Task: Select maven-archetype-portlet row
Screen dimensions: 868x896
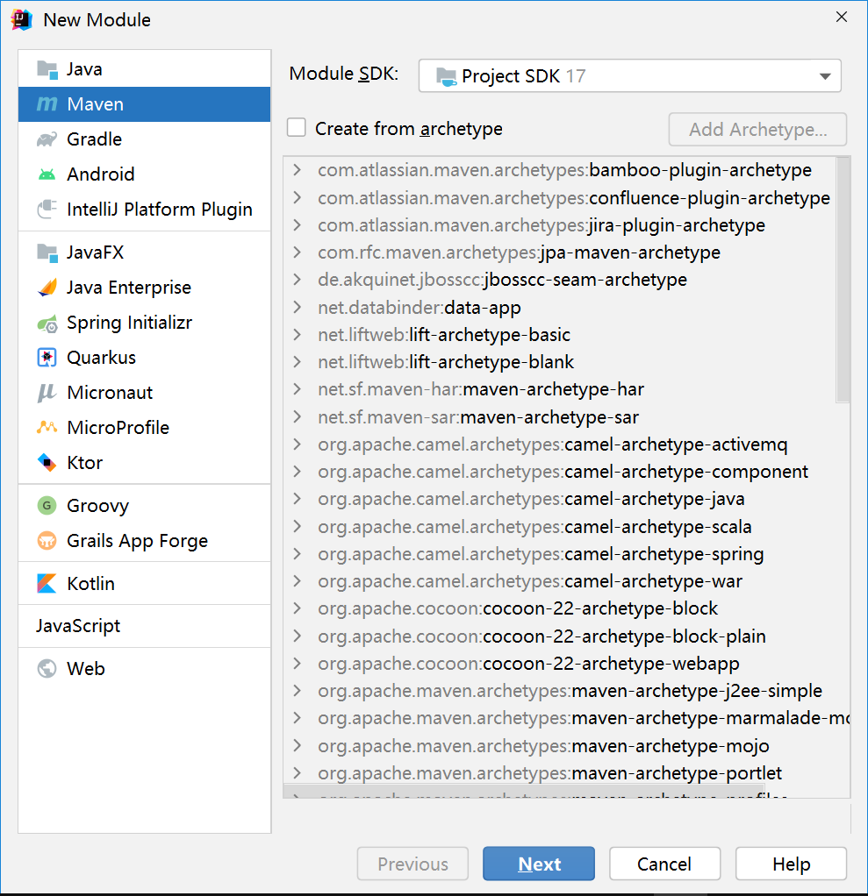Action: [x=560, y=773]
